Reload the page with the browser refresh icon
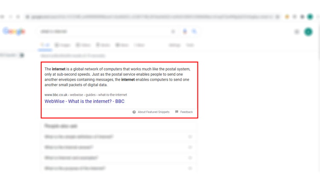 tap(18, 17)
